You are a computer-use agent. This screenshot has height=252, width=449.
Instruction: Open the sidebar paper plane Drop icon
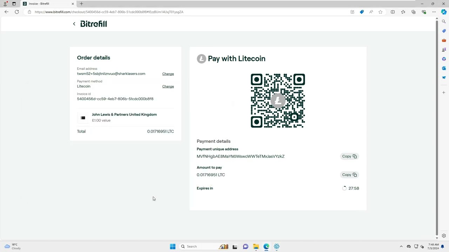click(444, 77)
